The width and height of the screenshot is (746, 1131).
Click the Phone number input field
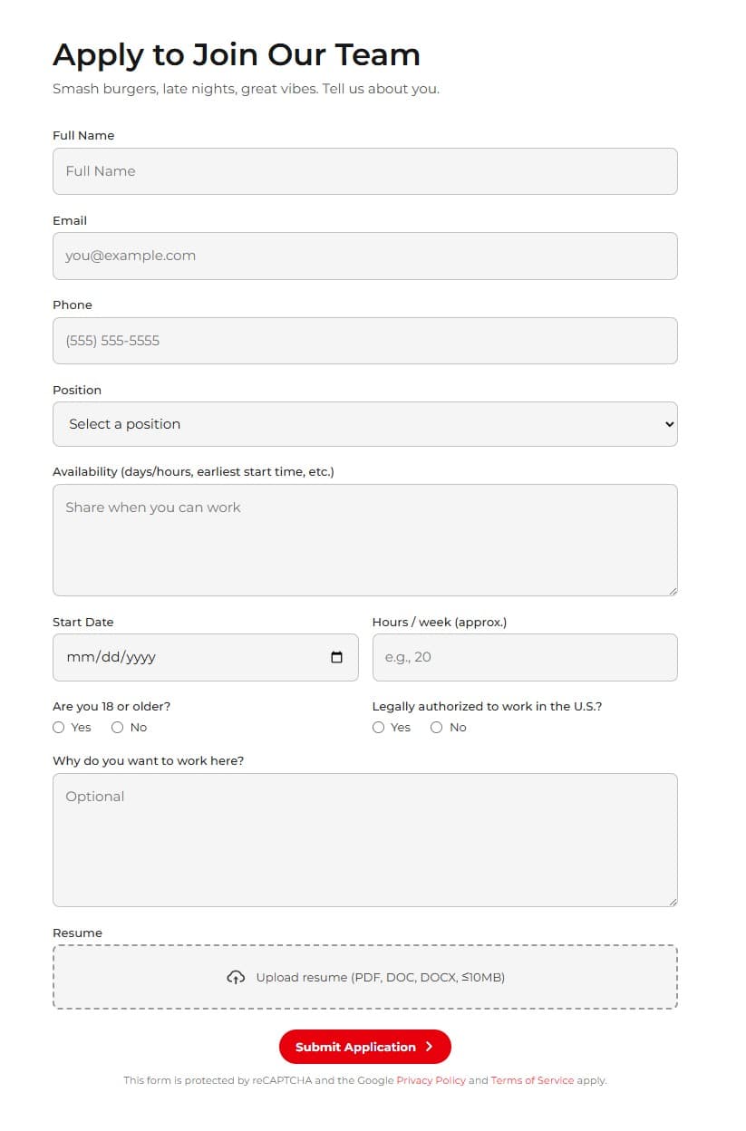click(x=364, y=341)
